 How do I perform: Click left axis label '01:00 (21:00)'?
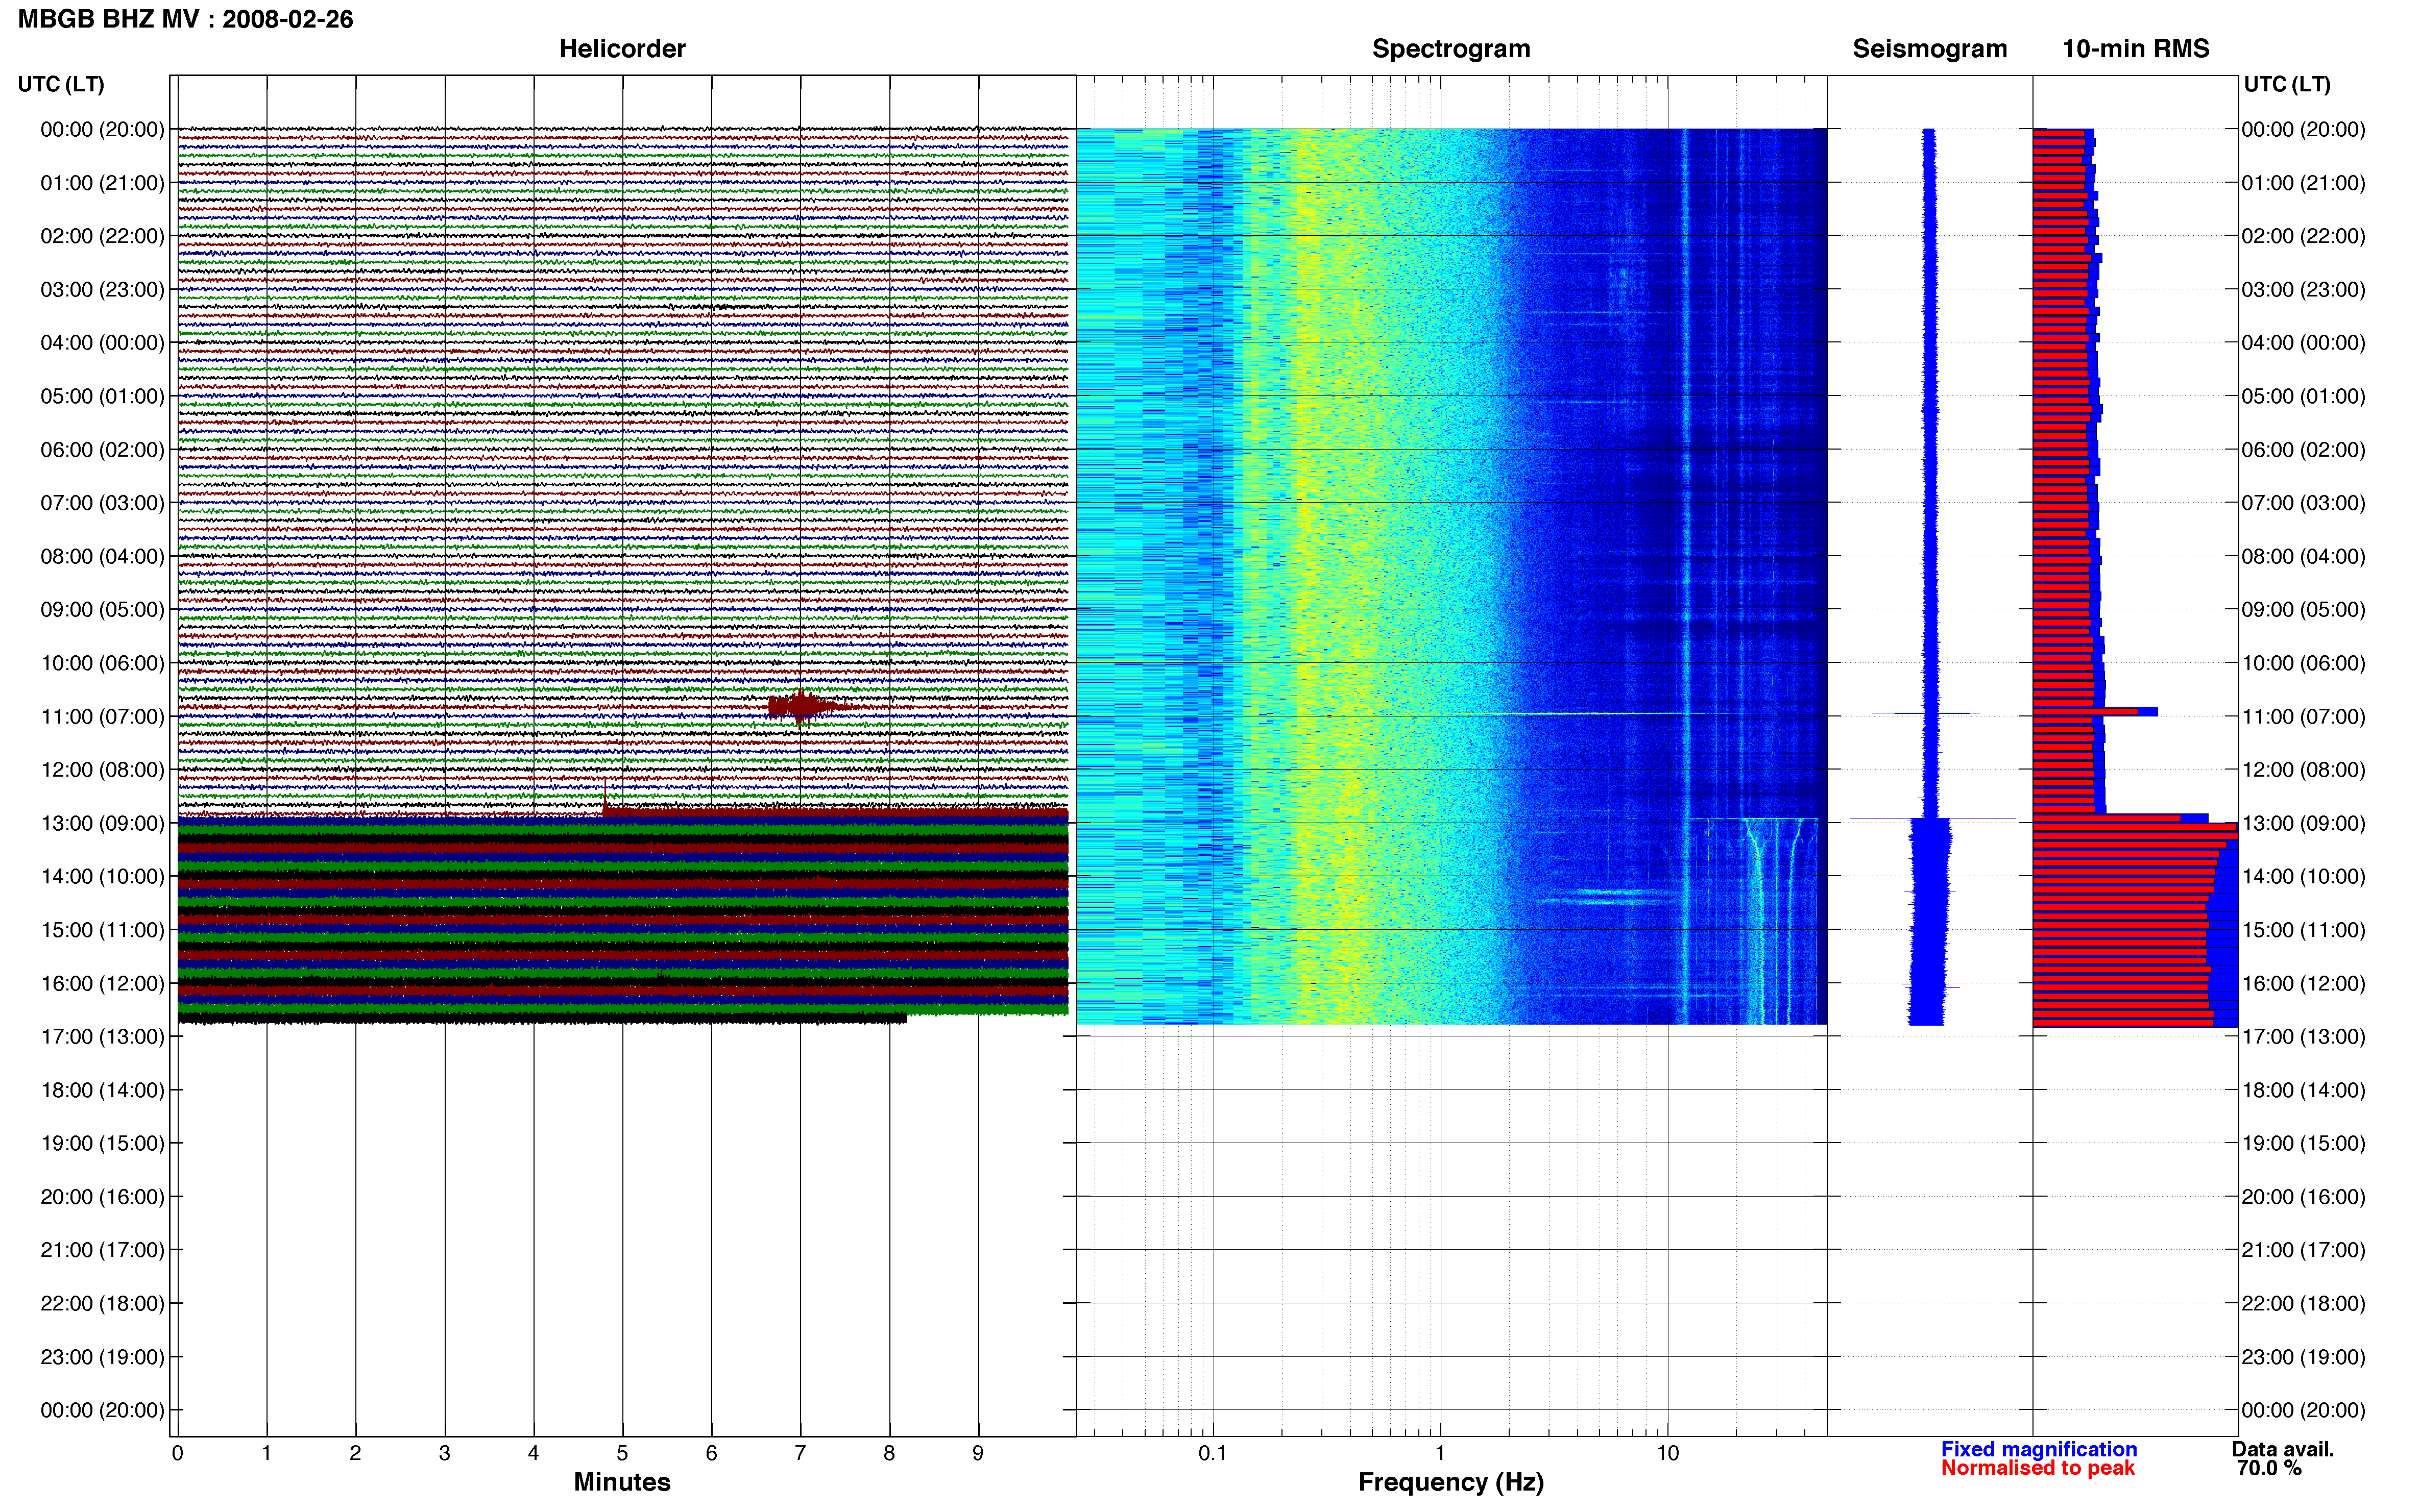point(102,183)
